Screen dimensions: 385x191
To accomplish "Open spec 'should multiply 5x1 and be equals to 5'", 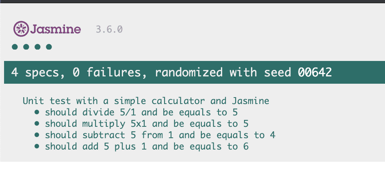I will (x=147, y=124).
